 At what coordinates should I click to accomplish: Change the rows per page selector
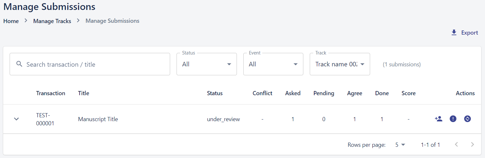[400, 145]
